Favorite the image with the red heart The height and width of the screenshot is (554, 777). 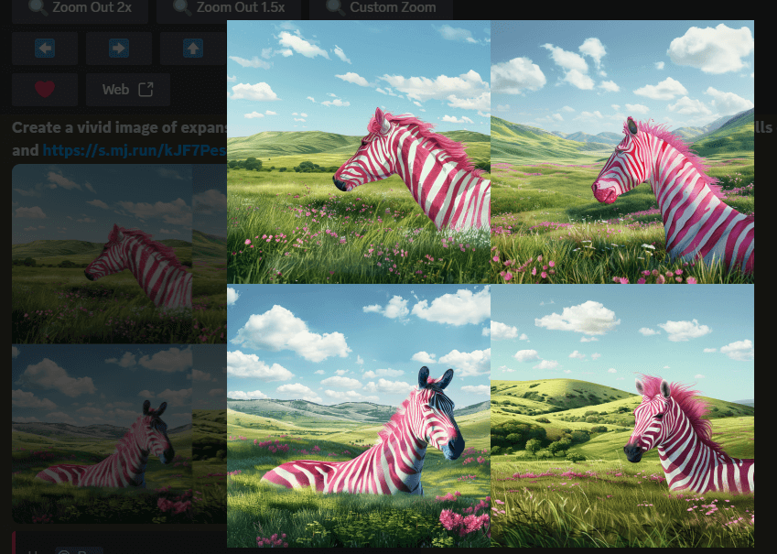pyautogui.click(x=45, y=90)
